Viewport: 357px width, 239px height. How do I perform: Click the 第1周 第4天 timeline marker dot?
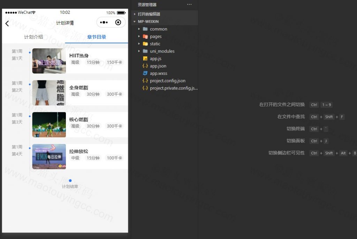click(x=30, y=148)
